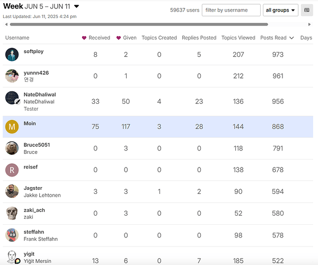Sort by Posts Read column chevron
The image size is (318, 265).
pos(291,38)
